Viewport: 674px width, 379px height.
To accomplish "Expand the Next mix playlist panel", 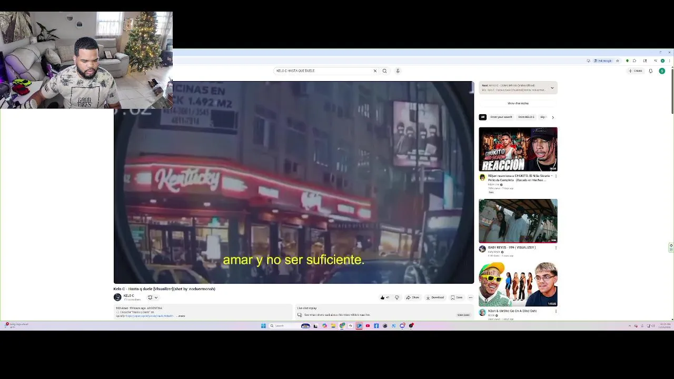I will click(x=552, y=87).
